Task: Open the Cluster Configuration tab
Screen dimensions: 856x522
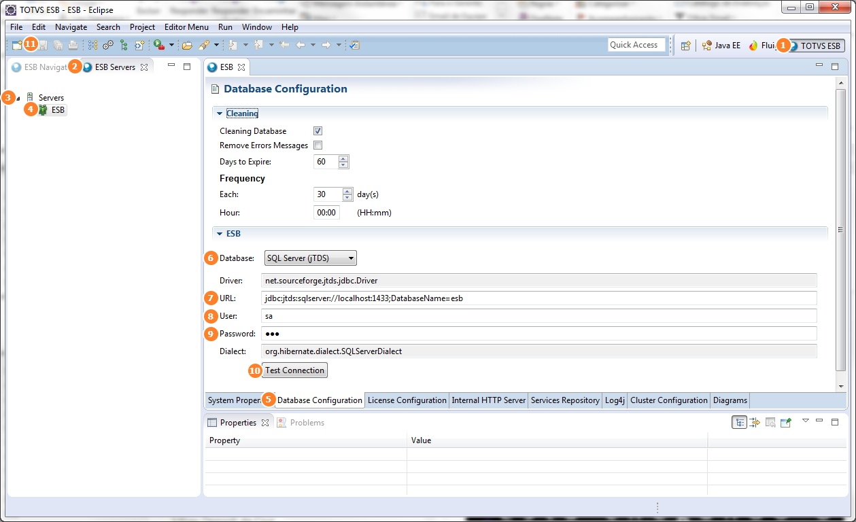Action: 668,400
